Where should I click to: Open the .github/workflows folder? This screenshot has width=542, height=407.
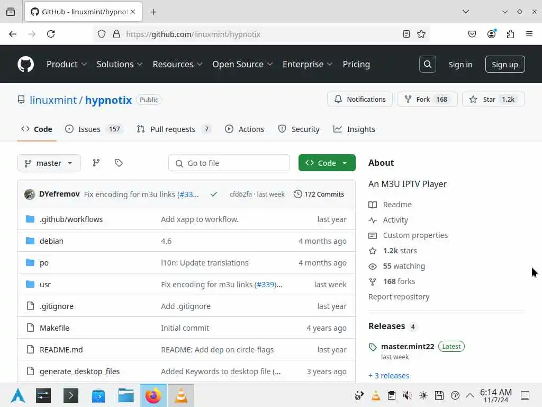pos(71,219)
